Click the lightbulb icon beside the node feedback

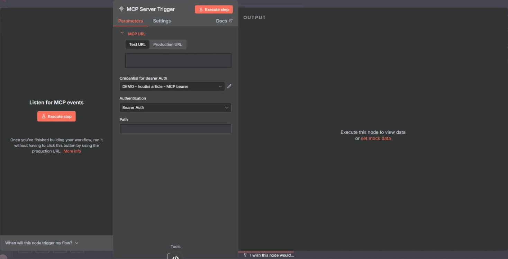[245, 255]
